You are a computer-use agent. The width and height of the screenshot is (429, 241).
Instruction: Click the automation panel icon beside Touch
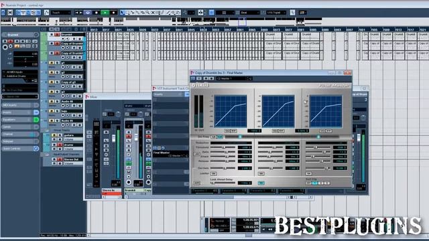coord(46,13)
